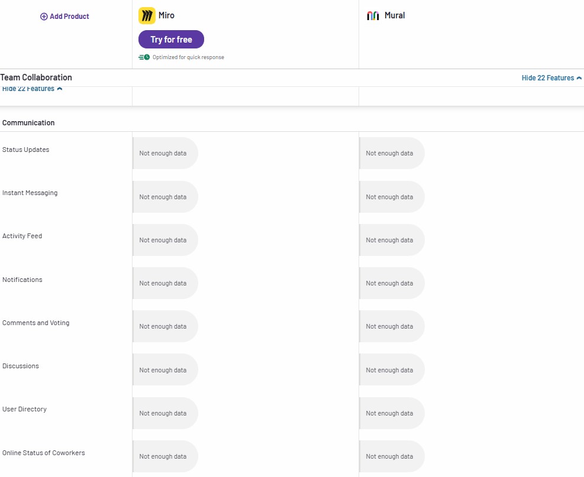This screenshot has height=477, width=584.
Task: Click the Notifications feature label
Action: click(22, 280)
